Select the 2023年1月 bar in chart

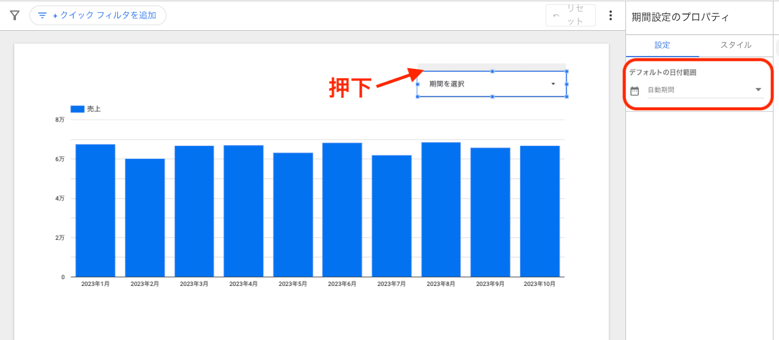pyautogui.click(x=95, y=210)
